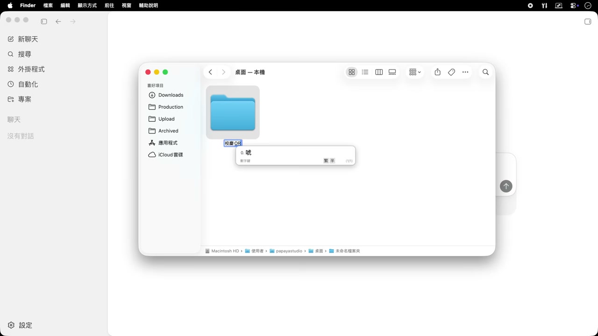Switch Finder to list view

365,72
